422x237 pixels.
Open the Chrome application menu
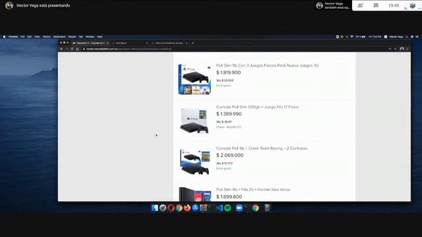(13, 37)
